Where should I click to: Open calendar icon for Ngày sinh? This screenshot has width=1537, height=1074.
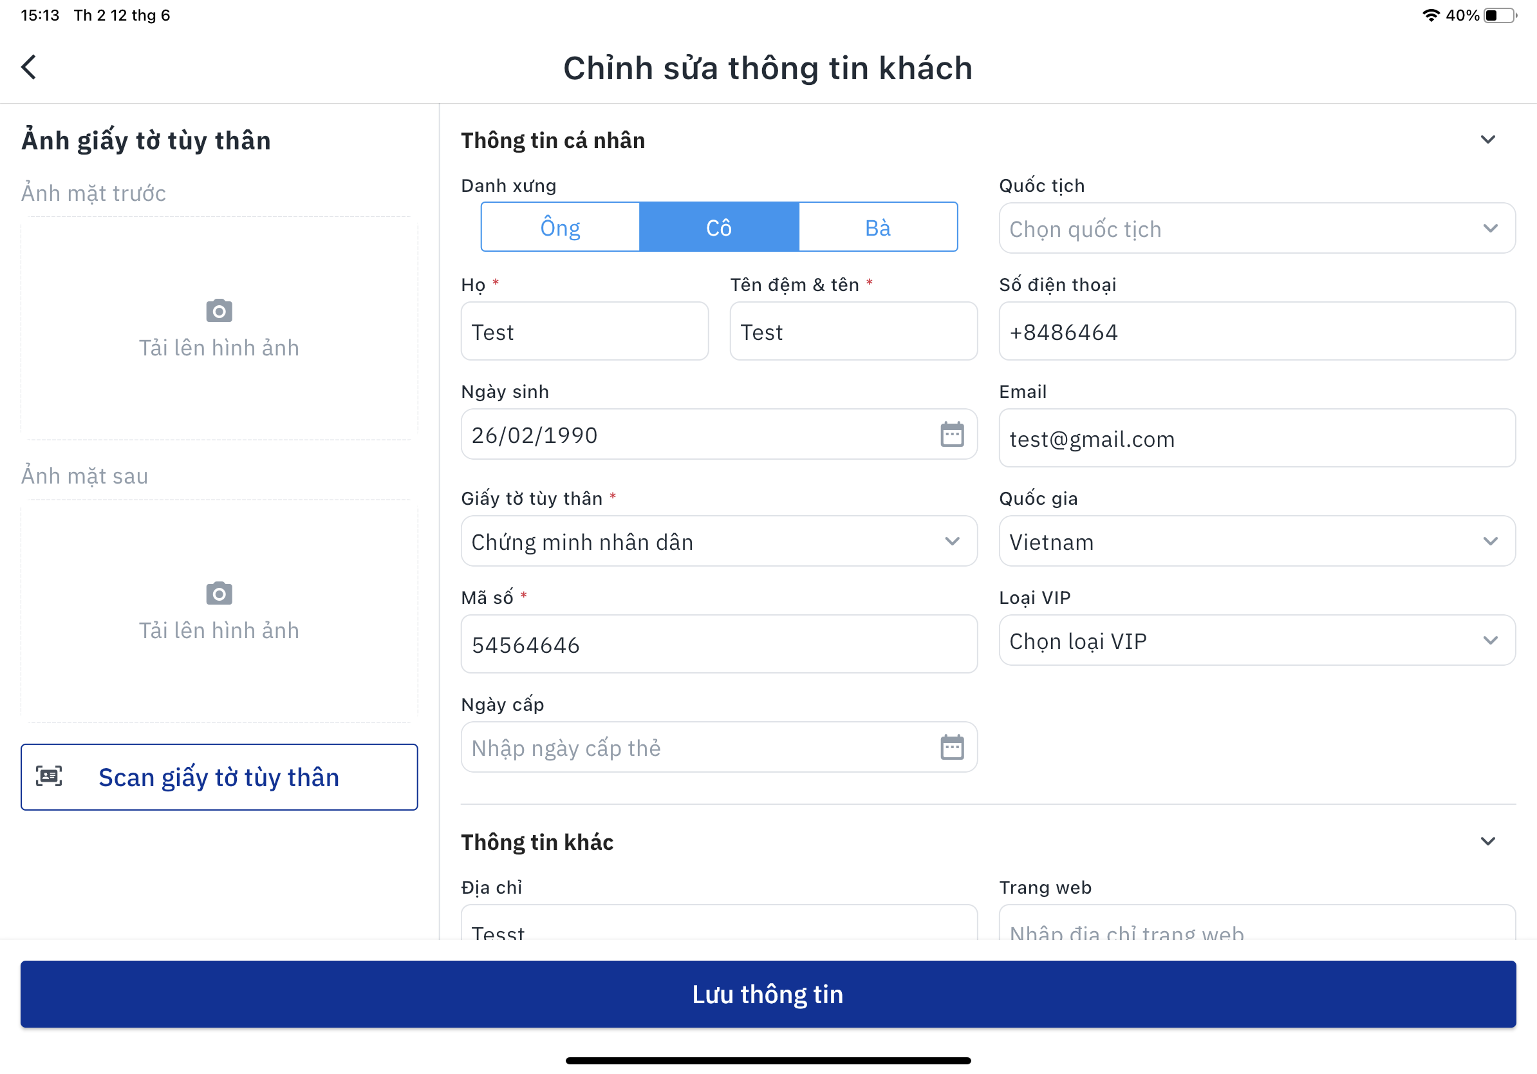point(951,435)
